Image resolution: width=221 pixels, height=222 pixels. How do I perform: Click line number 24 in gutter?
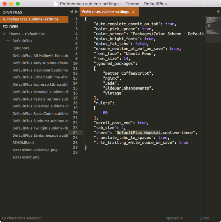(75, 133)
